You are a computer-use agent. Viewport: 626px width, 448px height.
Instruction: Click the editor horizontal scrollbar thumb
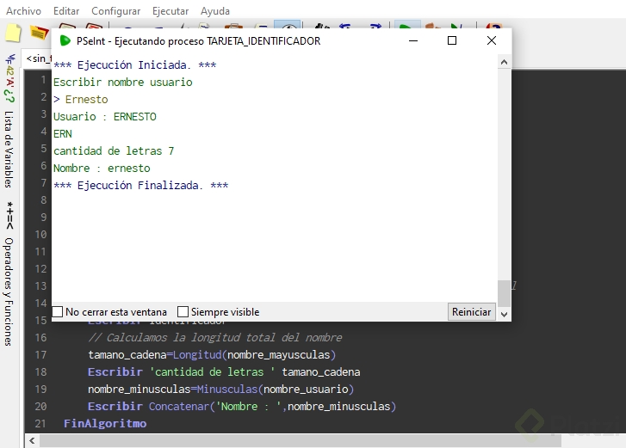click(301, 441)
